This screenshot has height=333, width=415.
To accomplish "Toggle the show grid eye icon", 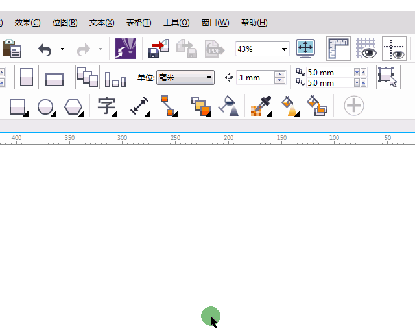I will pyautogui.click(x=366, y=49).
